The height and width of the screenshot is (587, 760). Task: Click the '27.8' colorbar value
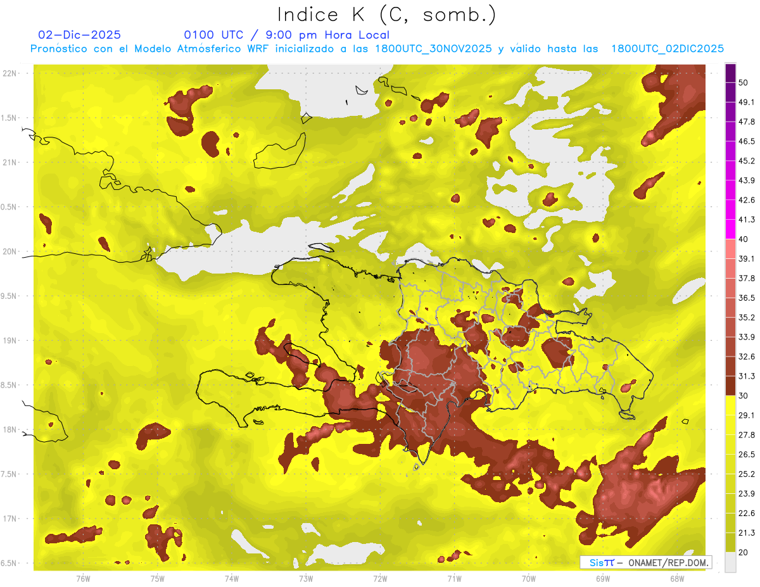point(747,434)
